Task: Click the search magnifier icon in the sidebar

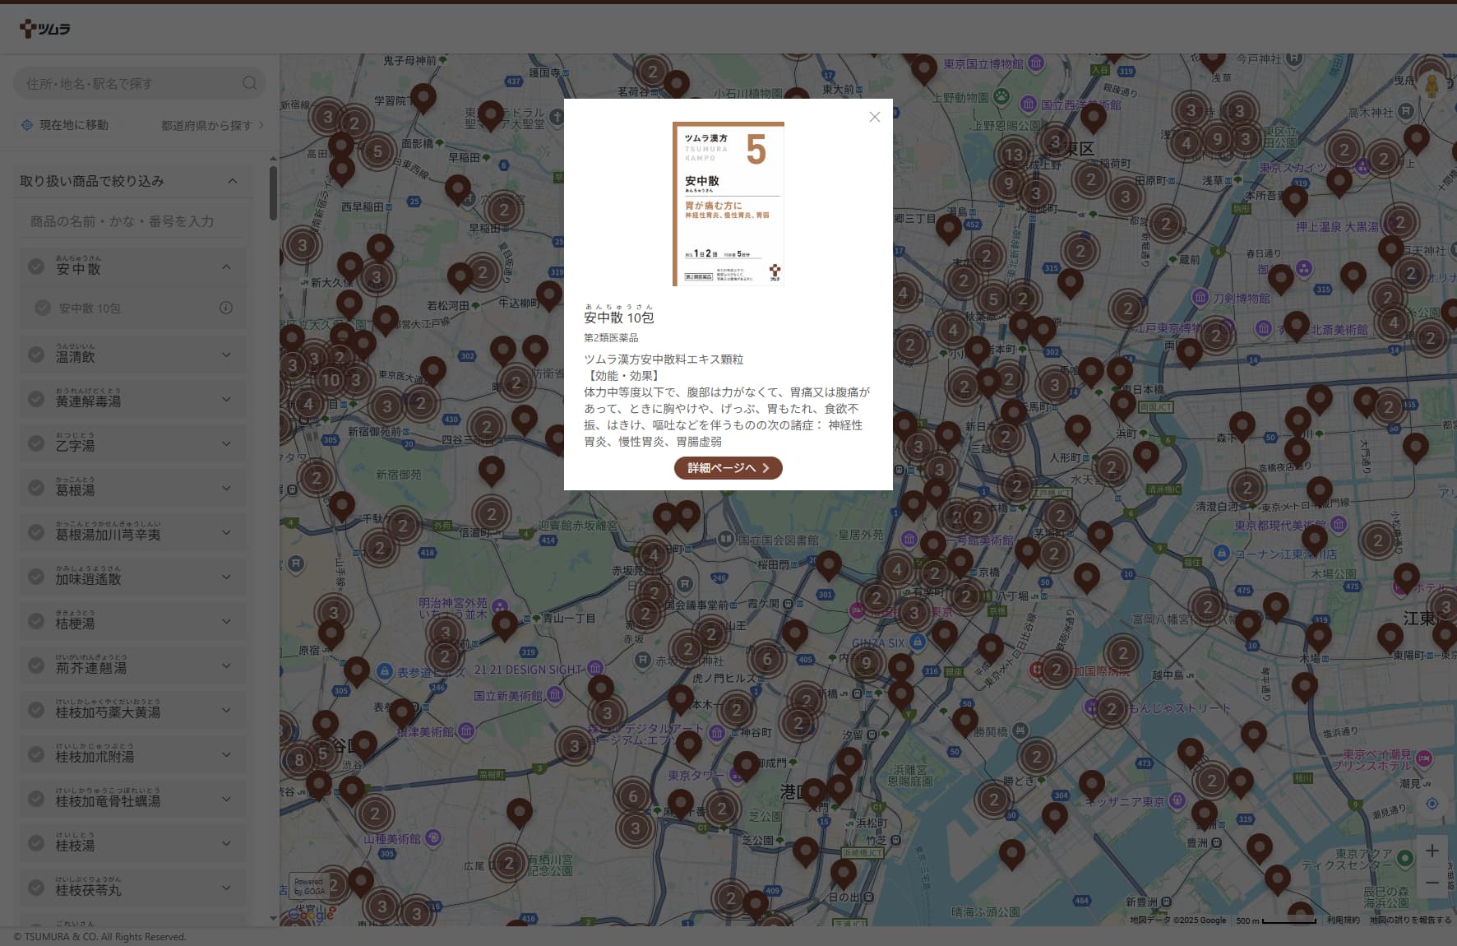Action: [x=249, y=83]
